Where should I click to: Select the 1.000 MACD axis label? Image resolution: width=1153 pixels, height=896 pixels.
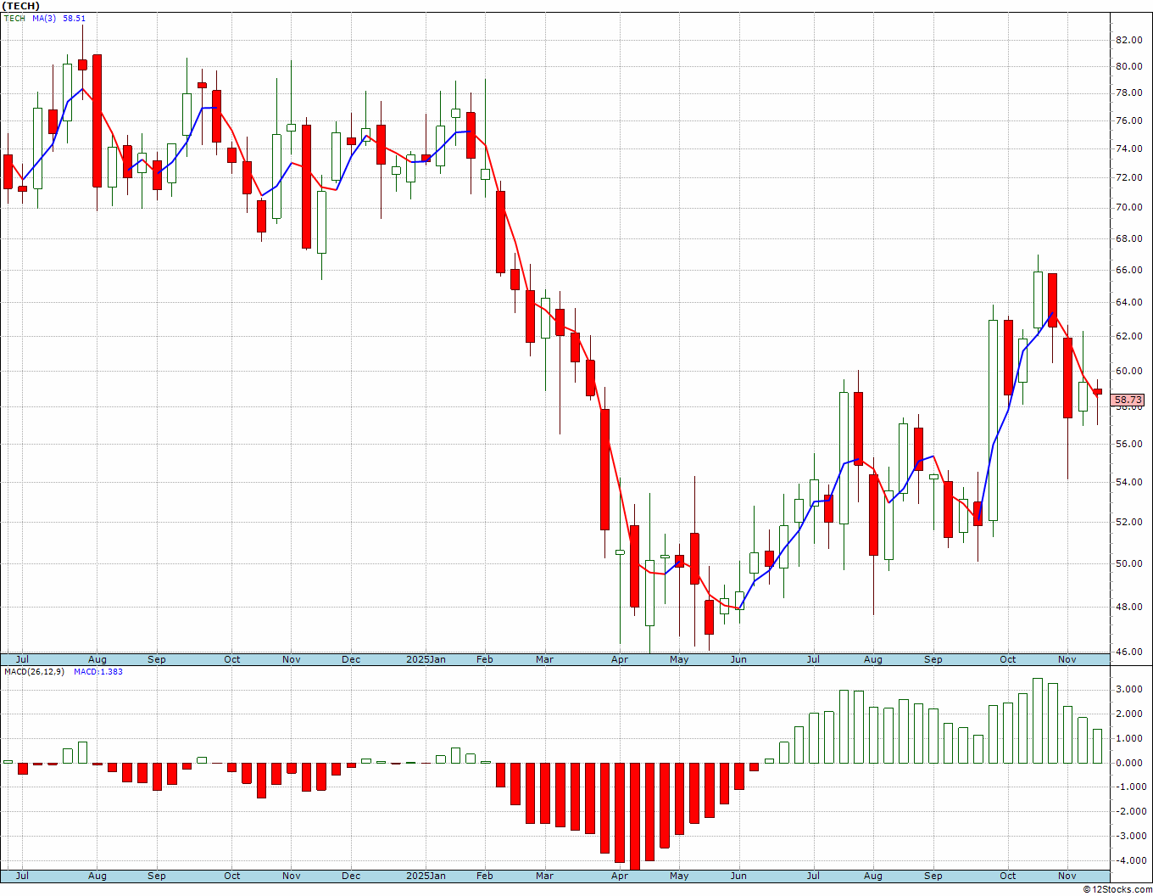1128,738
